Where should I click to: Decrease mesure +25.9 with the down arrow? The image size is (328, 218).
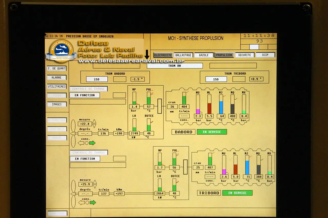point(95,187)
